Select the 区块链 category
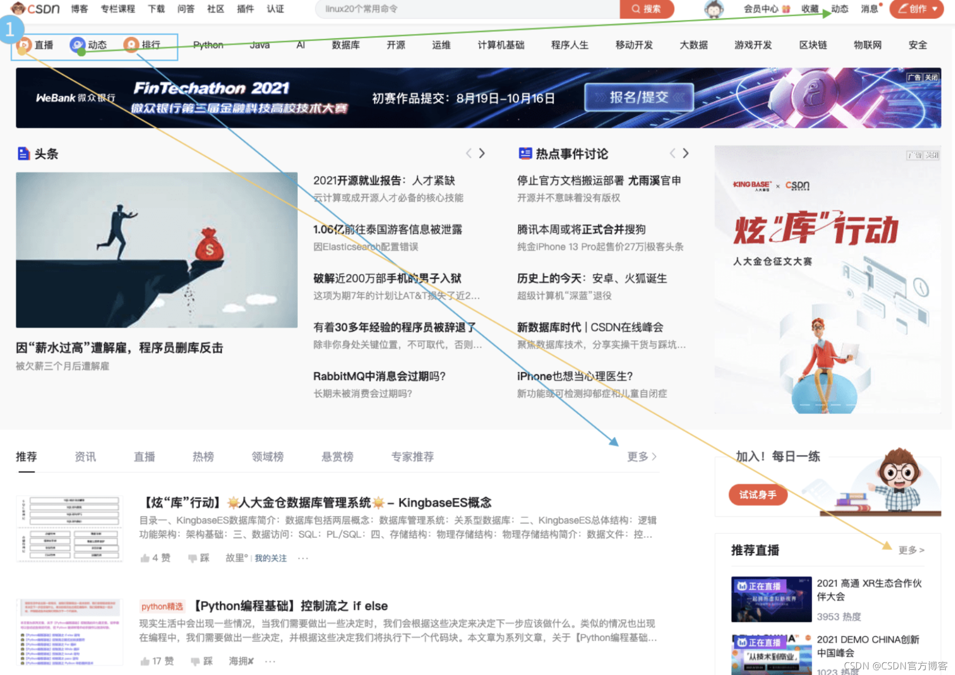 [x=813, y=45]
